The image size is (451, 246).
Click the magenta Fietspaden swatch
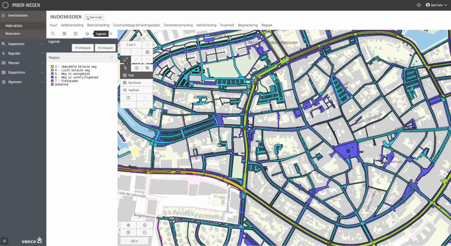[52, 81]
